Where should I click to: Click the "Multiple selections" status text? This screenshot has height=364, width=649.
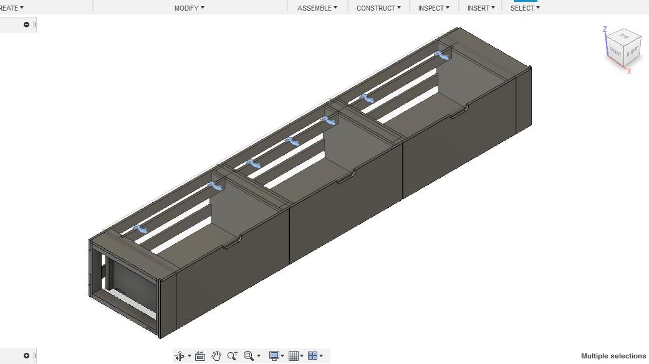[613, 356]
